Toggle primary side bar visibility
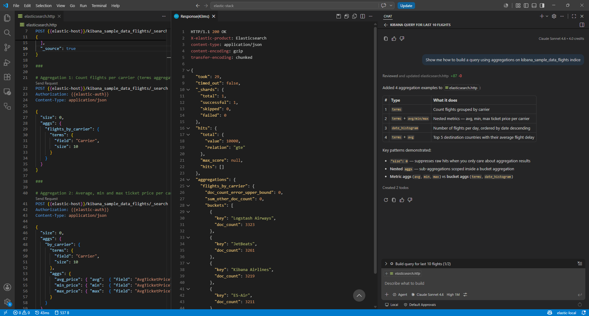The height and width of the screenshot is (316, 589). pyautogui.click(x=526, y=6)
